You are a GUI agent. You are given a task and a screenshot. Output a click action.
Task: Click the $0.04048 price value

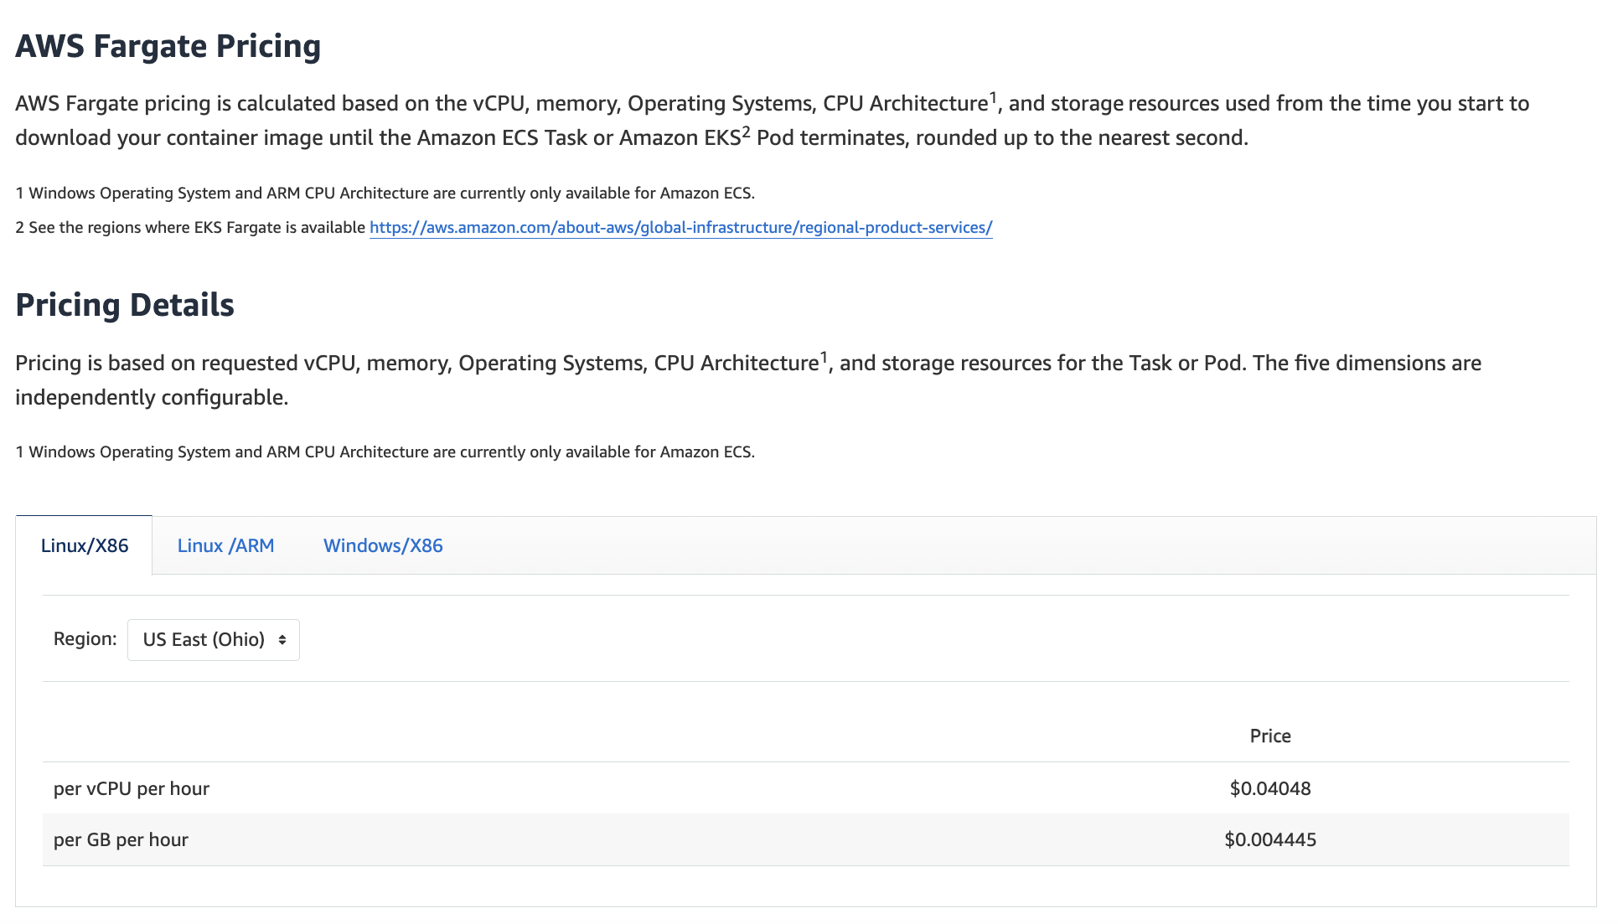pos(1270,788)
